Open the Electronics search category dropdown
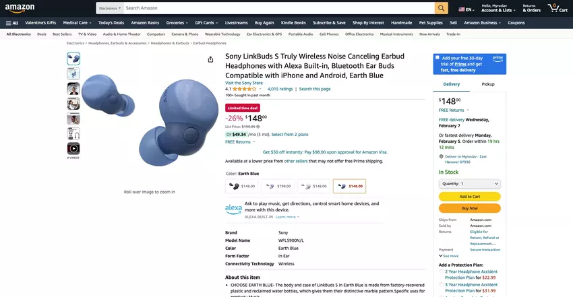This screenshot has width=573, height=297. pos(110,8)
